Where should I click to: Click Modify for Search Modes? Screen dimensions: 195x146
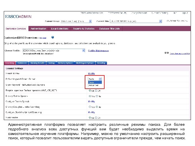(92, 74)
